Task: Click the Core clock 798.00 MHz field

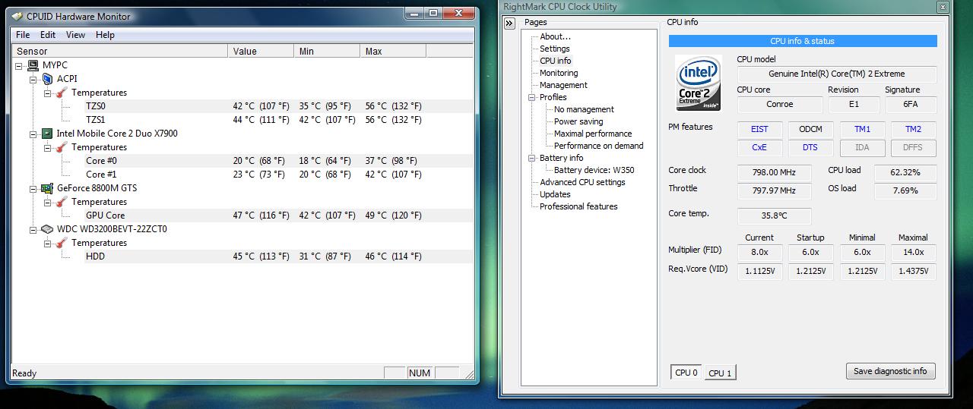Action: tap(774, 172)
